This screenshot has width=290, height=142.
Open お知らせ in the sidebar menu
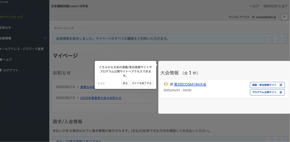(5, 27)
